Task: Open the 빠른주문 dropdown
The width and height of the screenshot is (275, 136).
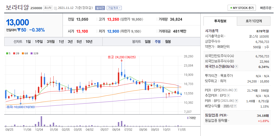Action: [x=267, y=8]
